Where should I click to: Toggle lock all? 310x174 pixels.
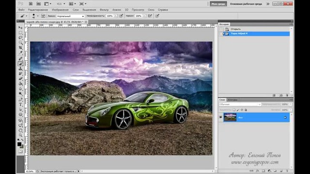pyautogui.click(x=246, y=110)
